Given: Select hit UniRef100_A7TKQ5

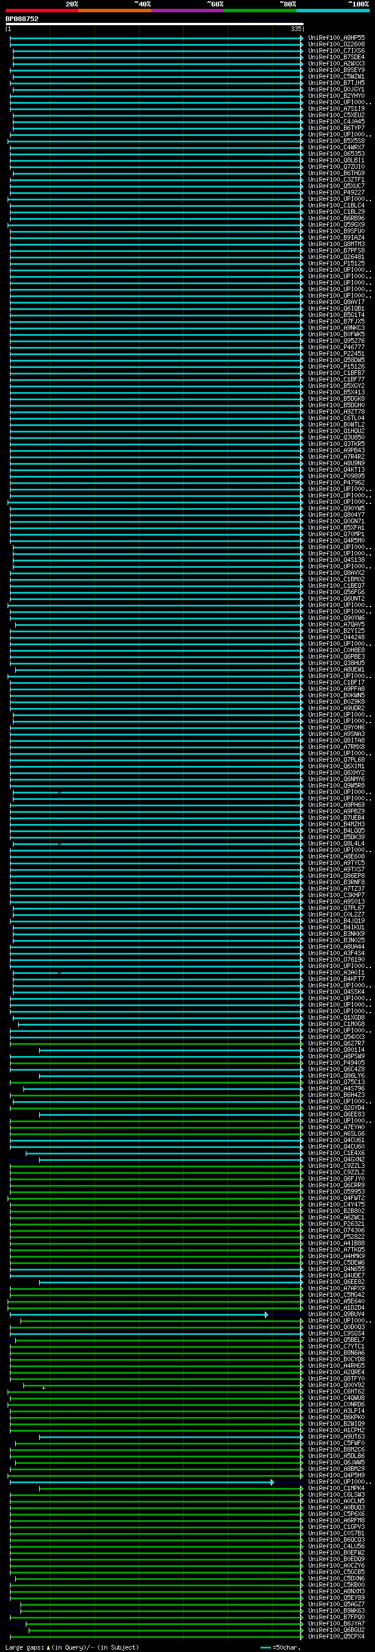Looking at the screenshot, I should click(336, 1249).
